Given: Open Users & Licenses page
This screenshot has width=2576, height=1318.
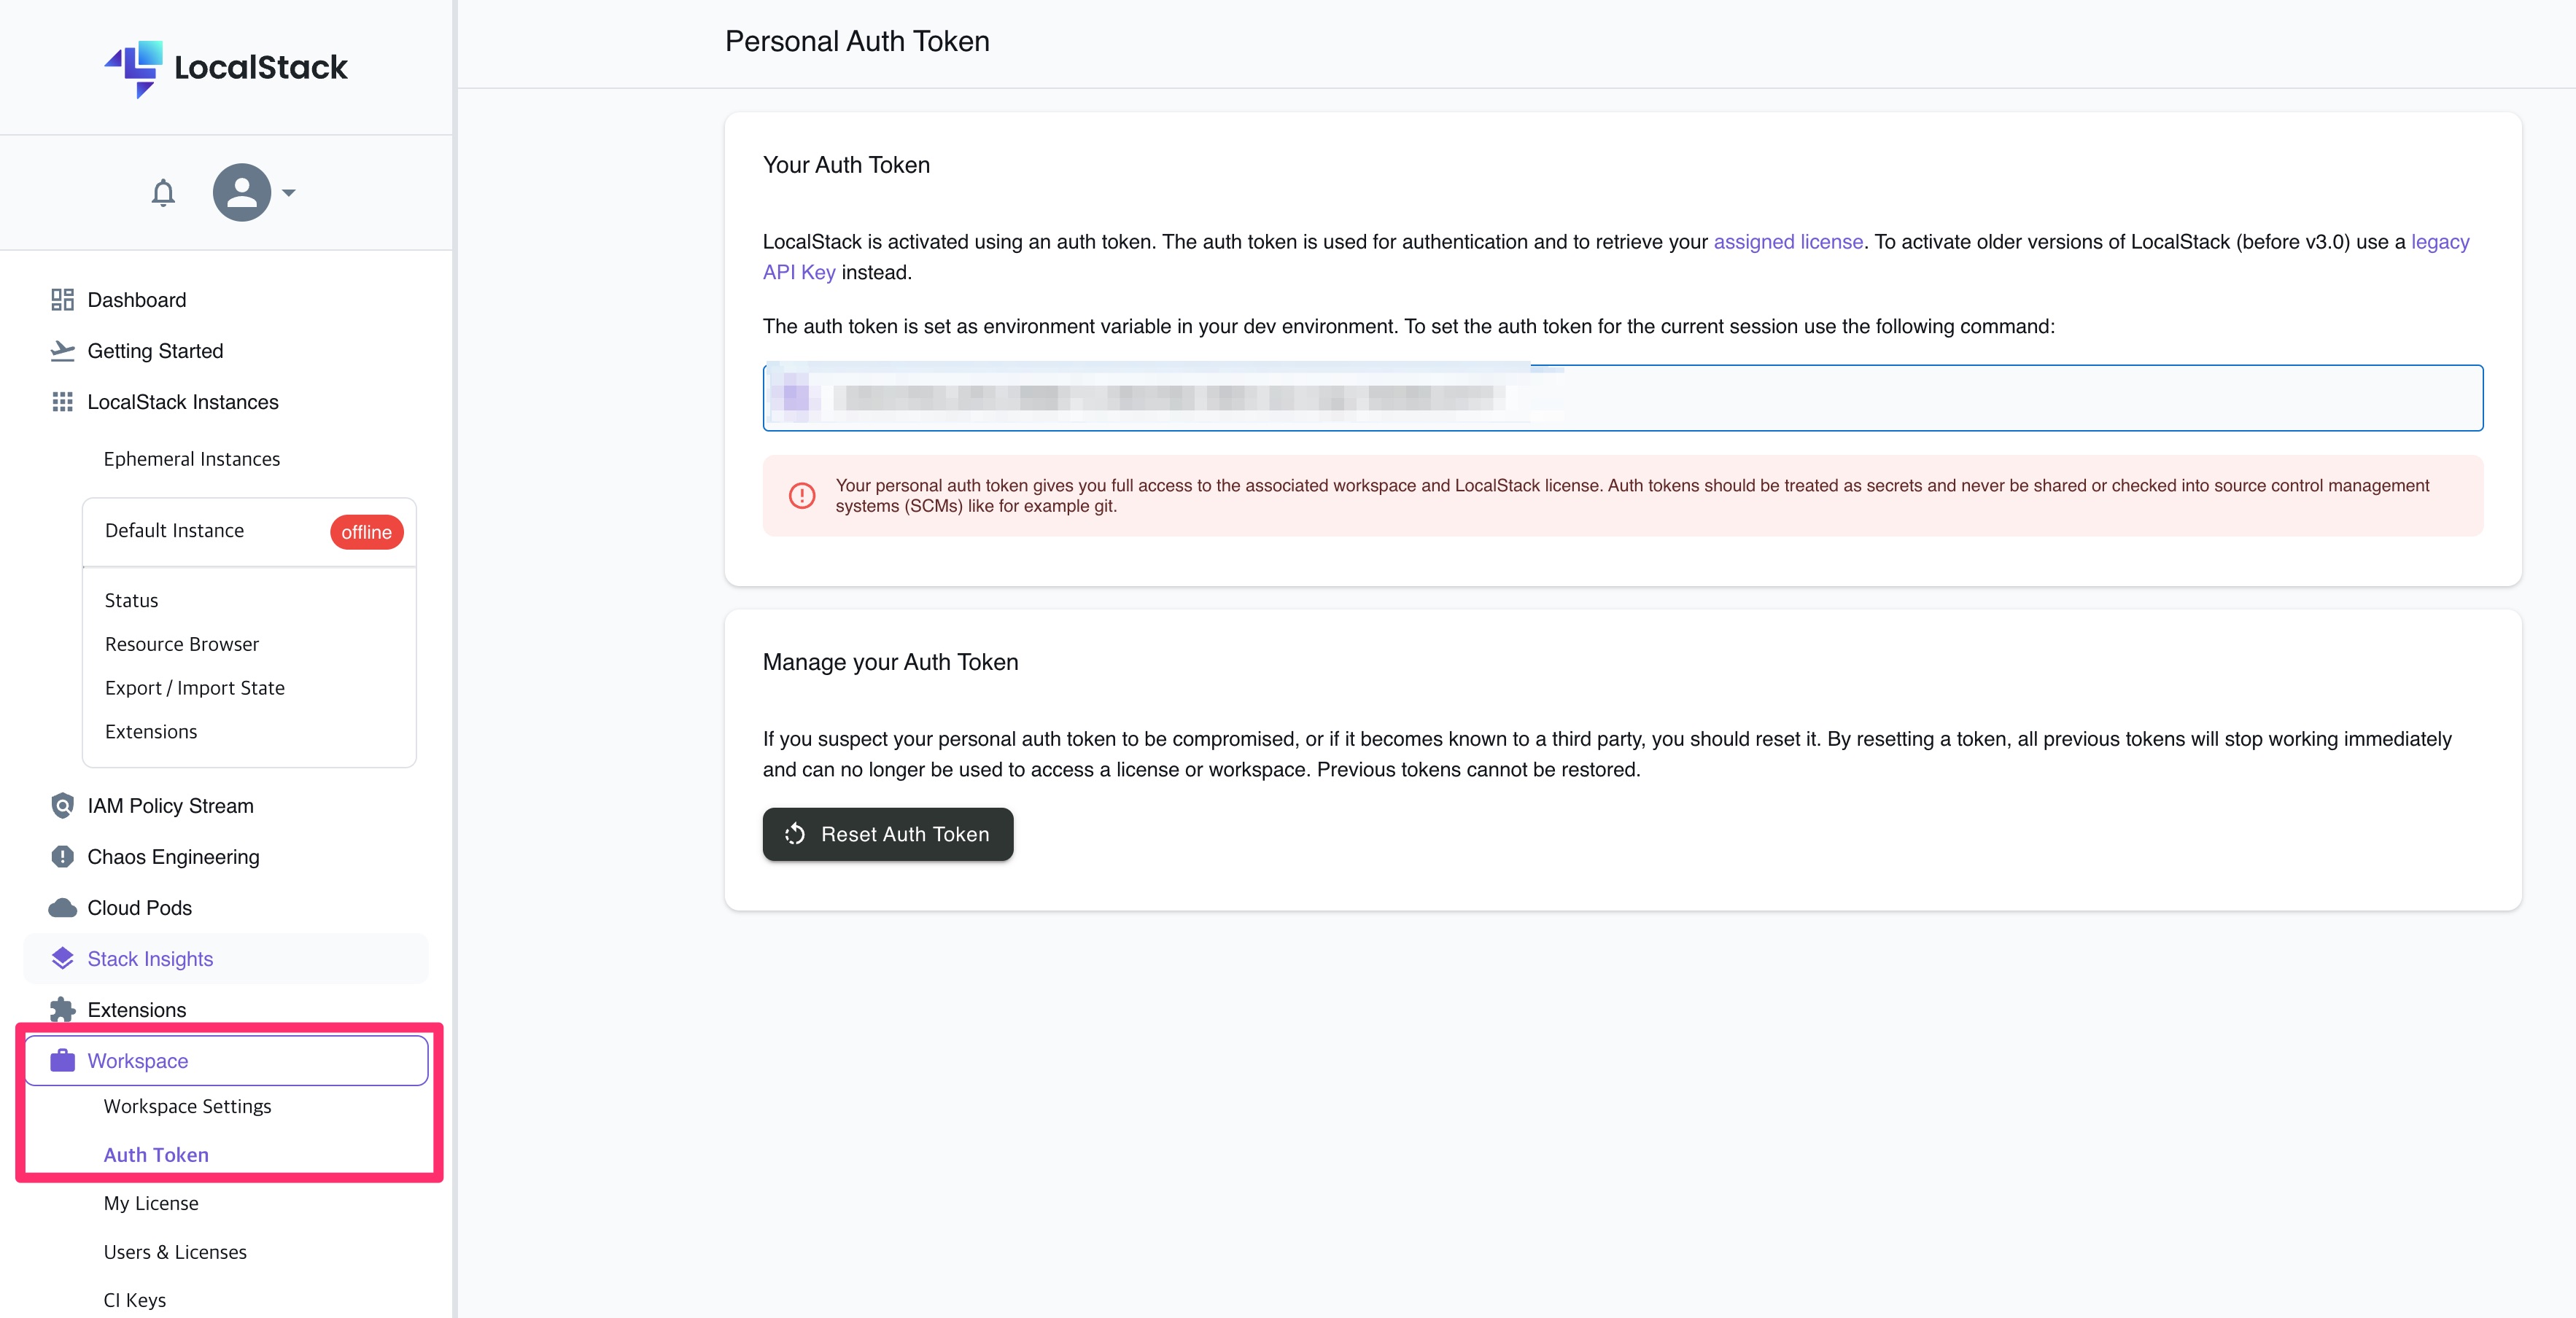Looking at the screenshot, I should tap(175, 1252).
